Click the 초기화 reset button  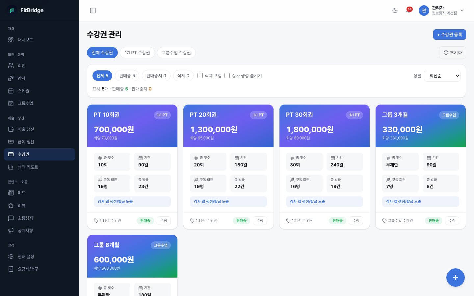[x=453, y=53]
